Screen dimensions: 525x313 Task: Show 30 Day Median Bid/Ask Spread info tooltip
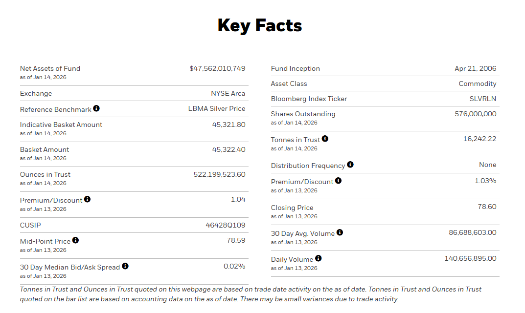[125, 266]
